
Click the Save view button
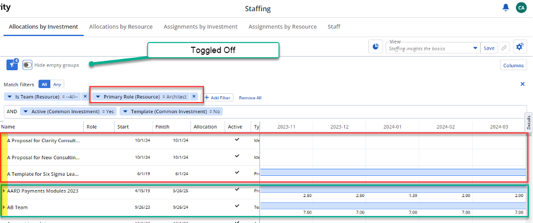click(x=489, y=48)
